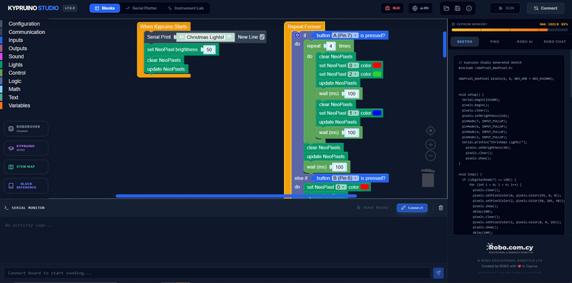572x283 pixels.
Task: Open the Instrument Lab tab
Action: [x=185, y=8]
